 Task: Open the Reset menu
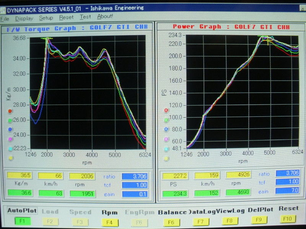(66, 17)
